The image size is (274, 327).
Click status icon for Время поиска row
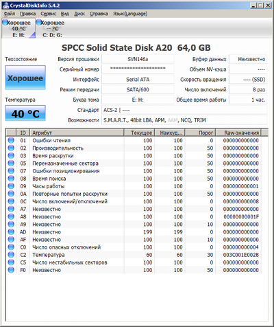(x=11, y=179)
